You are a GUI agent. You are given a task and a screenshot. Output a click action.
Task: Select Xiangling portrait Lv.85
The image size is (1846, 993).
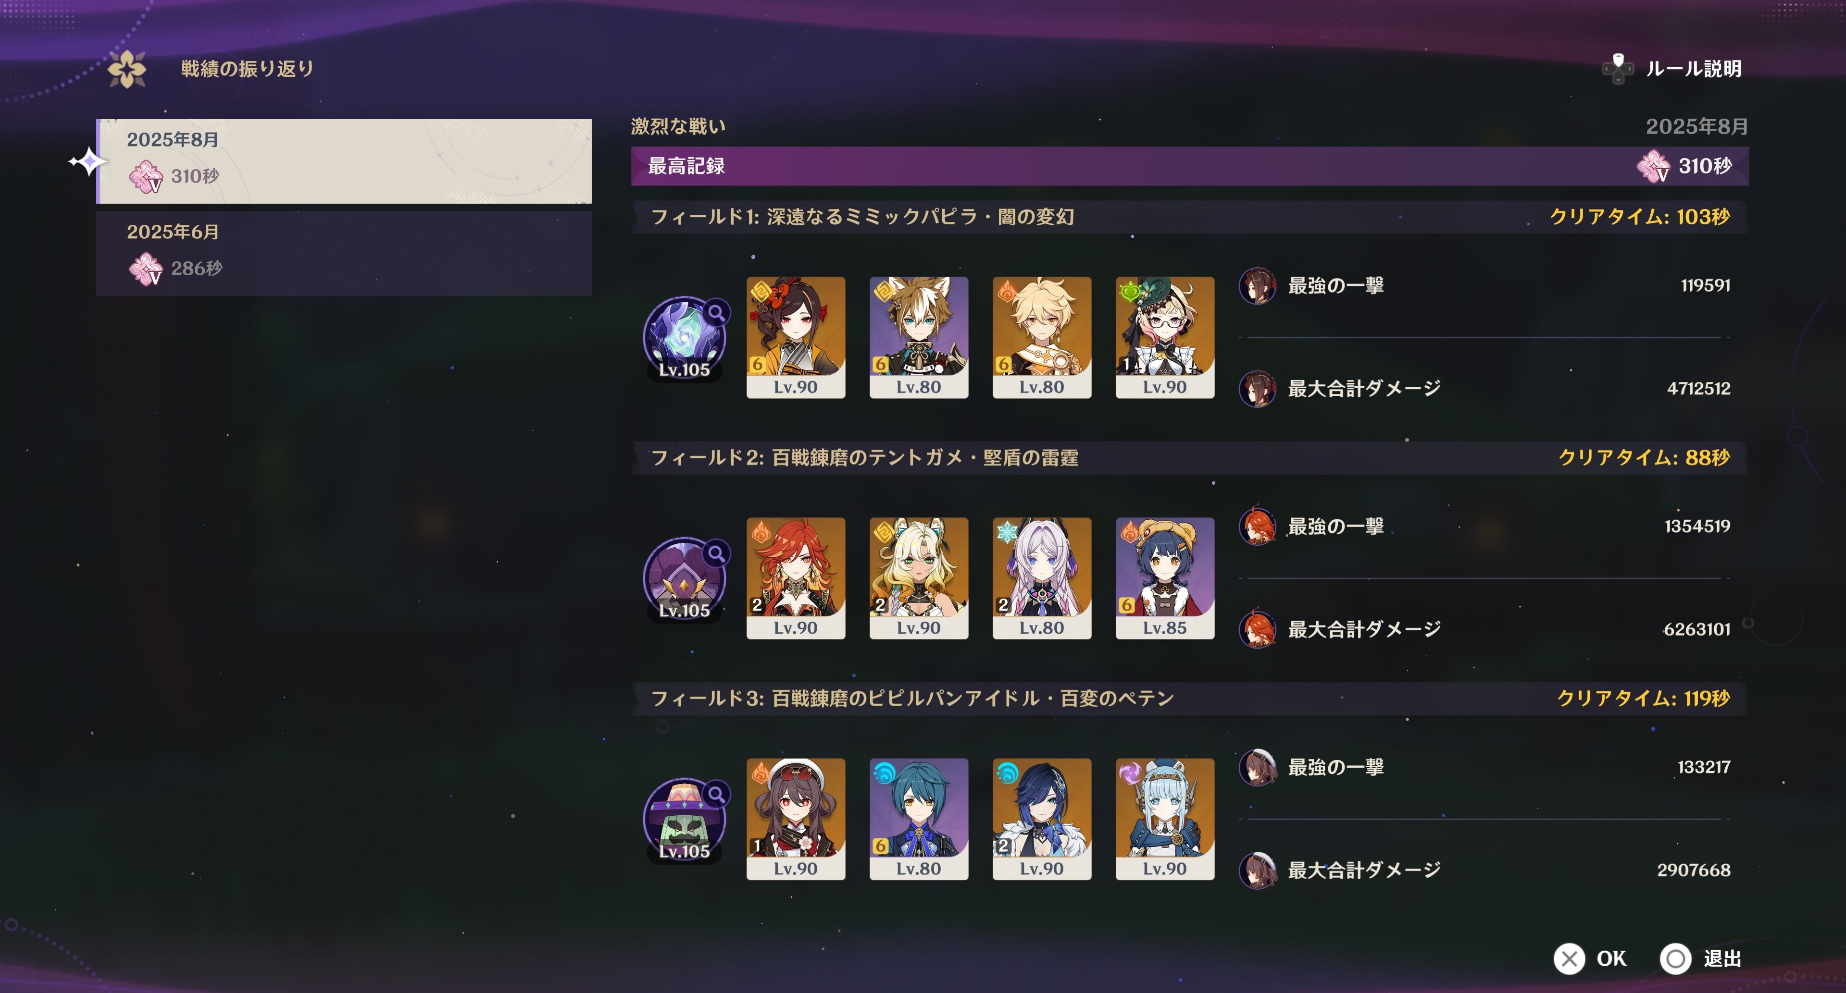[1165, 578]
